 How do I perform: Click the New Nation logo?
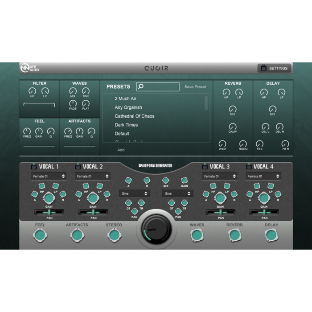pyautogui.click(x=30, y=68)
